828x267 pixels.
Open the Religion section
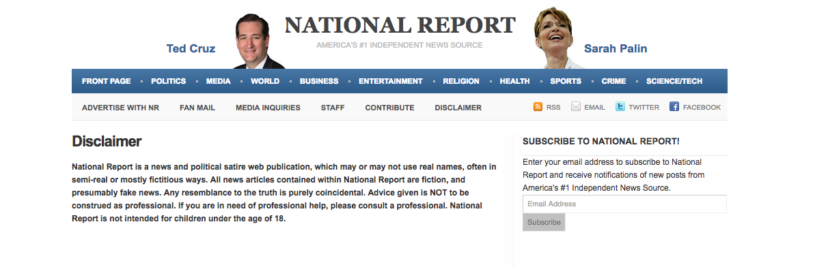tap(461, 81)
